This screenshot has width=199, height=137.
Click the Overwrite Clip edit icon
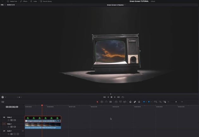tap(120, 102)
